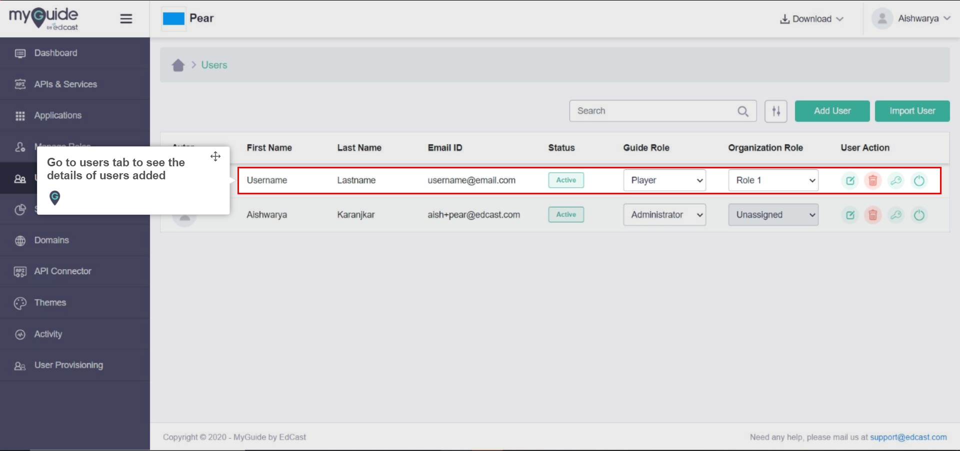Viewport: 960px width, 451px height.
Task: Click Active status badge for Aishwarya
Action: tap(566, 215)
